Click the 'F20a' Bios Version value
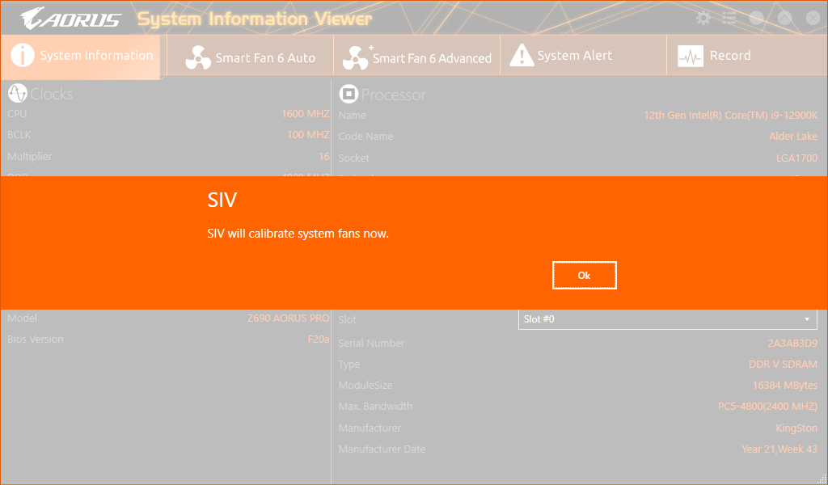The height and width of the screenshot is (485, 828). coord(319,339)
